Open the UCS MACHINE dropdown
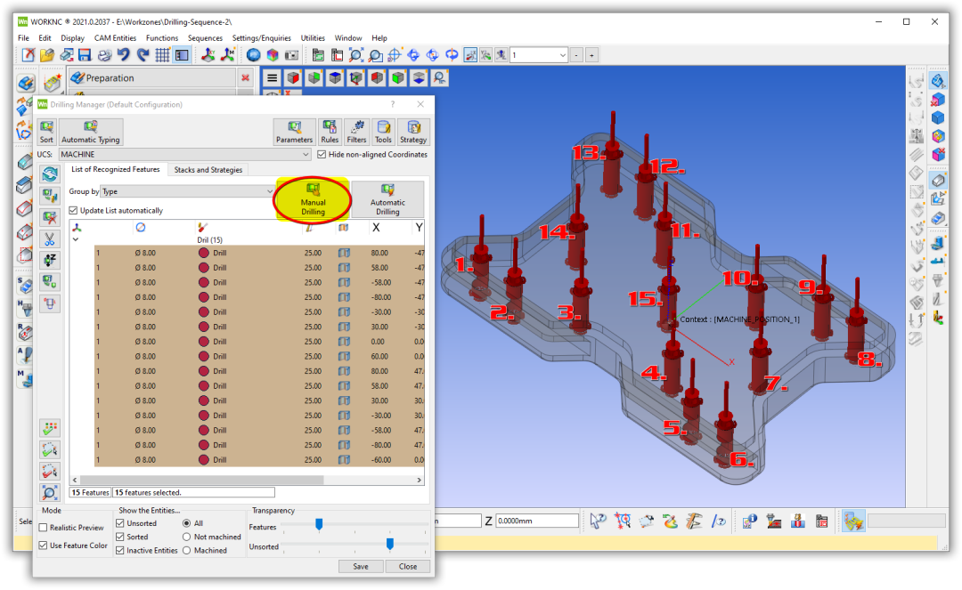This screenshot has width=962, height=590. (x=184, y=154)
